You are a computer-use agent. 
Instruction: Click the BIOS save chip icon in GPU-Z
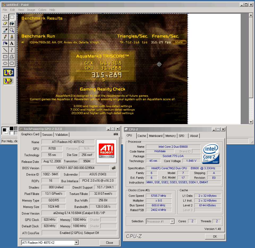click(114, 168)
